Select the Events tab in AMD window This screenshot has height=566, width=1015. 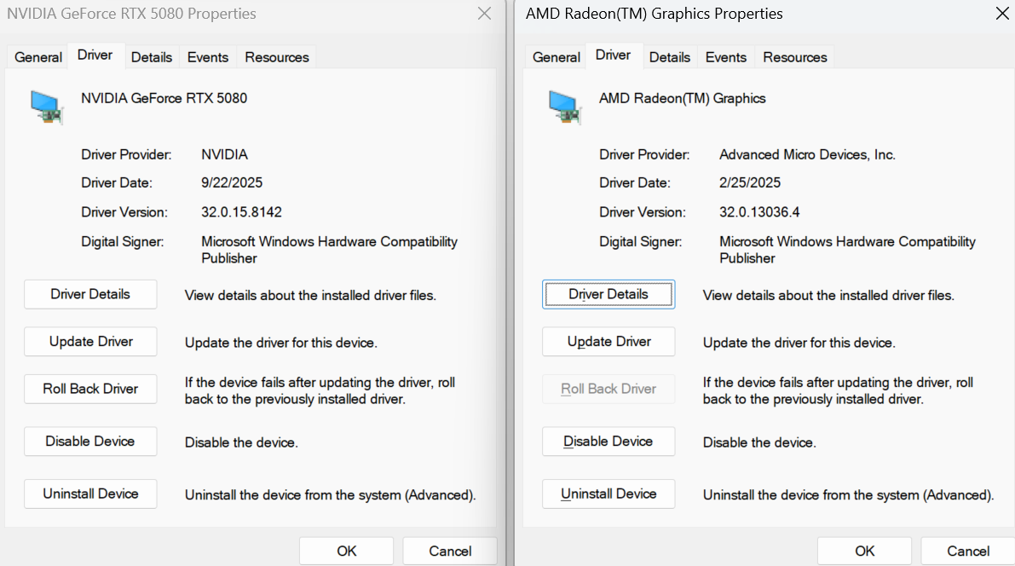click(x=726, y=57)
